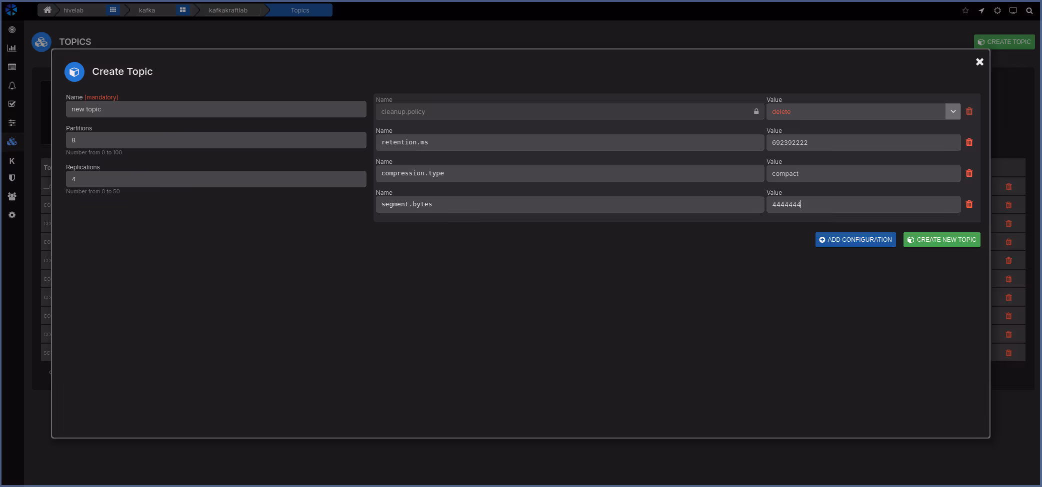Open the bar chart sidebar icon

click(x=12, y=48)
